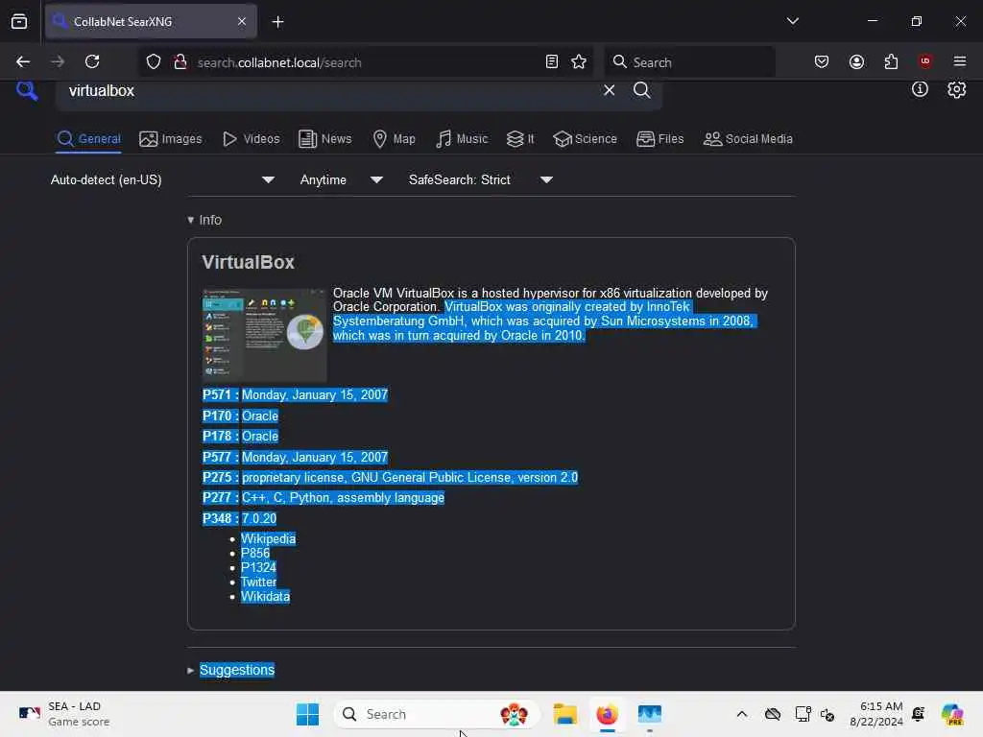Click the Windows taskbar Search box
This screenshot has width=983, height=737.
tap(437, 714)
